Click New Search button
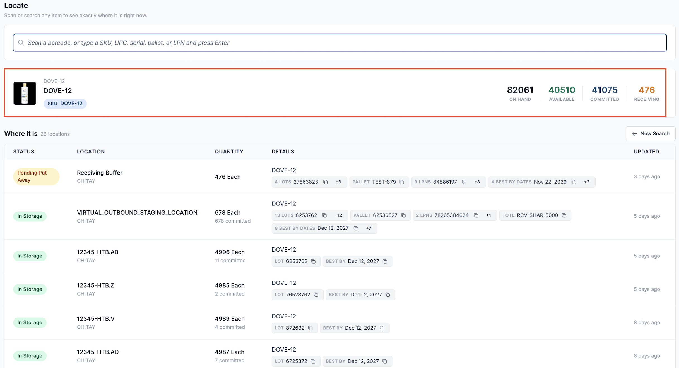Viewport: 679px width, 368px height. [651, 134]
